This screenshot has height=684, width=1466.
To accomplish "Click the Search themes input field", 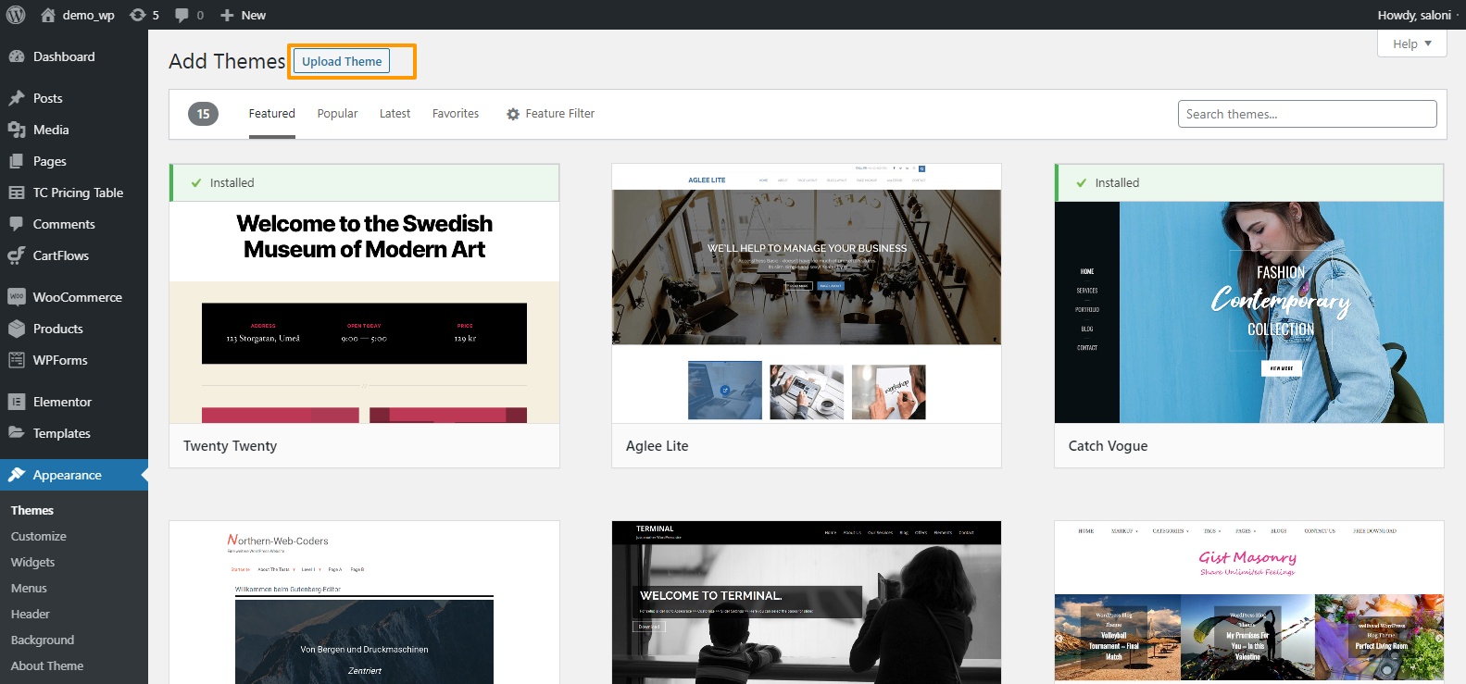I will [x=1307, y=114].
